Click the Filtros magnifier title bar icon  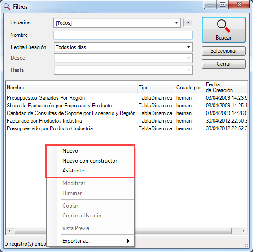point(7,7)
